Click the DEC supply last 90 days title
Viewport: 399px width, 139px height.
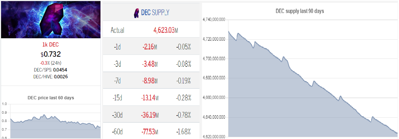point(300,12)
